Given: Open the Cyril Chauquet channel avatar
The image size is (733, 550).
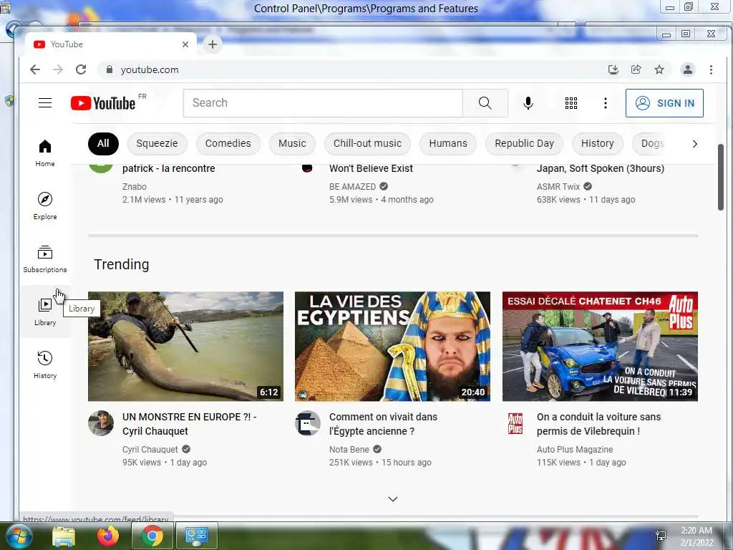Looking at the screenshot, I should [x=101, y=423].
